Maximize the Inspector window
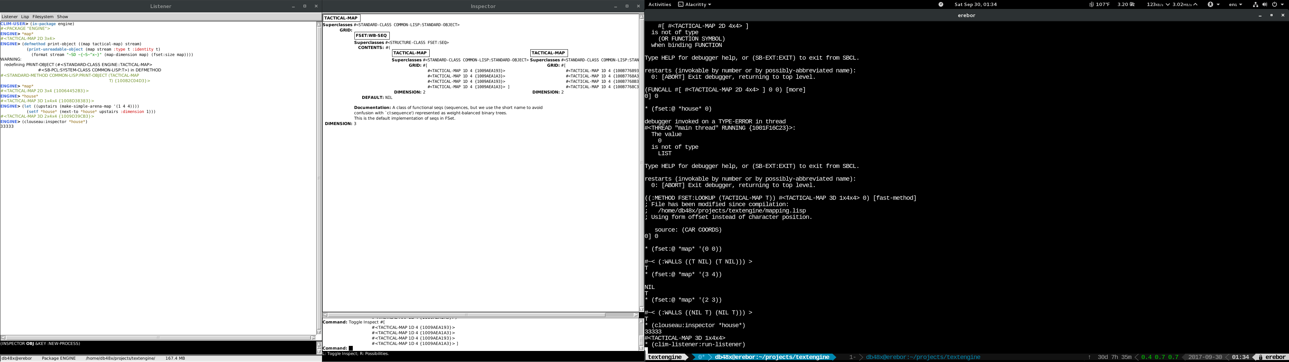Image resolution: width=1289 pixels, height=362 pixels. [627, 6]
